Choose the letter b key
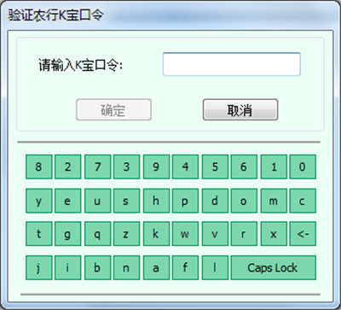 tap(98, 267)
